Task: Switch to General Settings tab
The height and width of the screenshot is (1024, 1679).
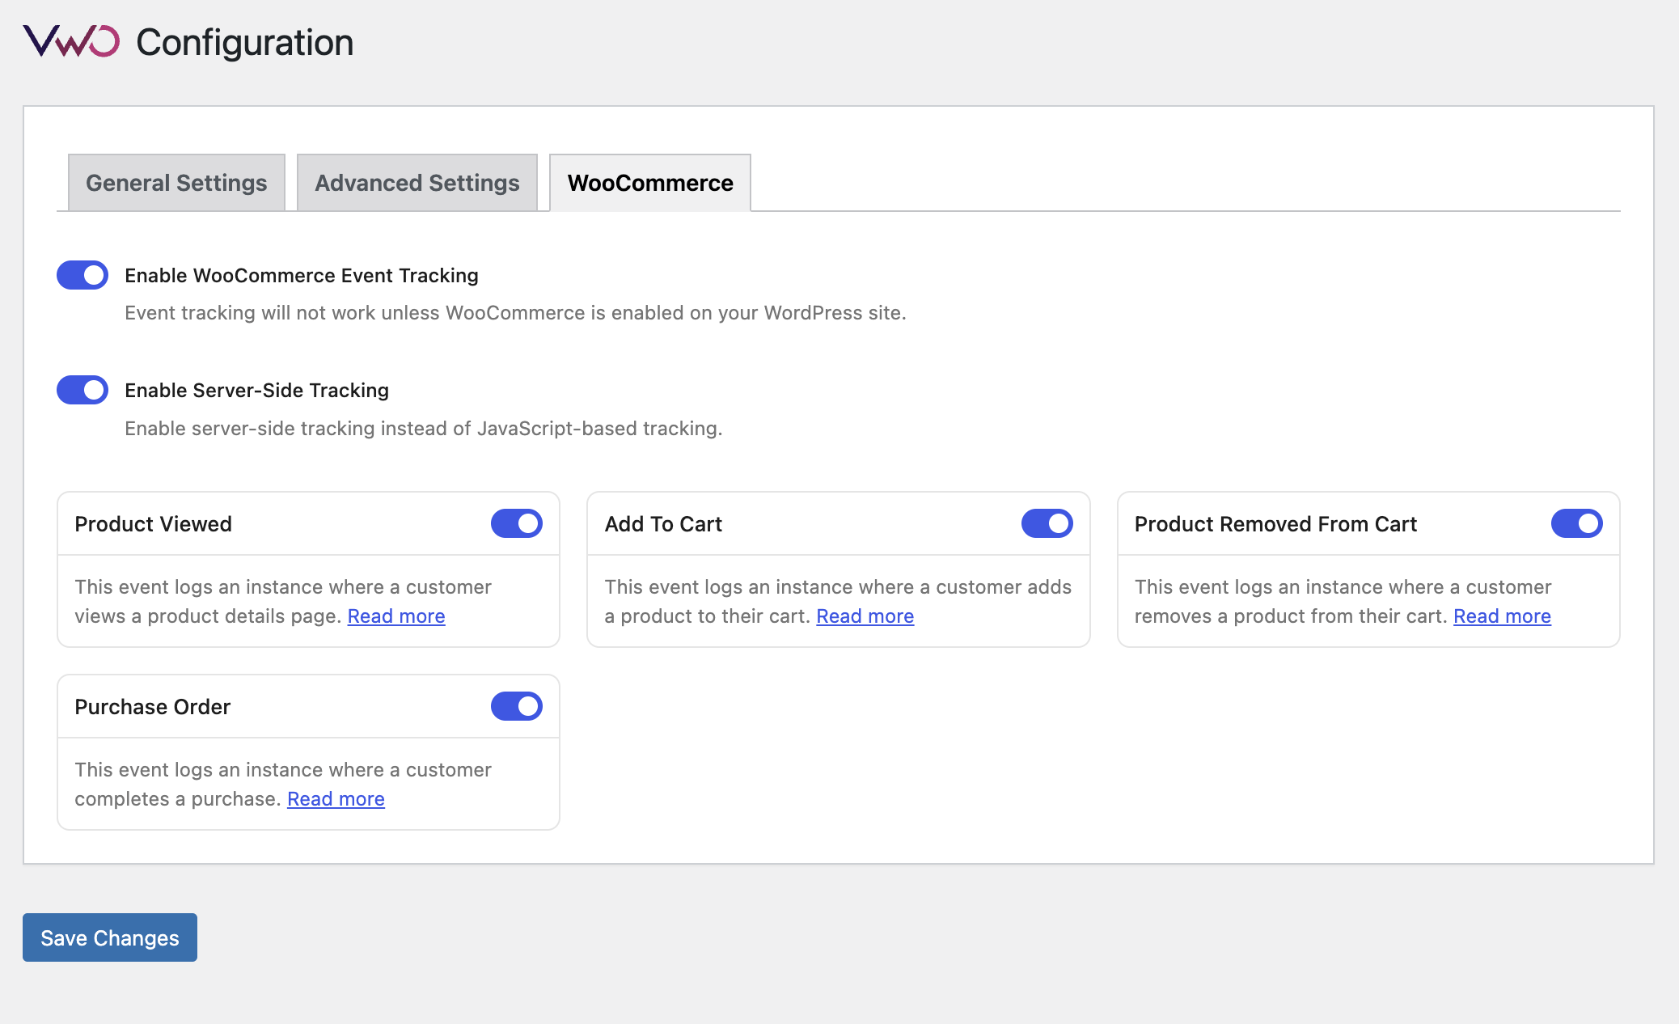Action: tap(176, 183)
